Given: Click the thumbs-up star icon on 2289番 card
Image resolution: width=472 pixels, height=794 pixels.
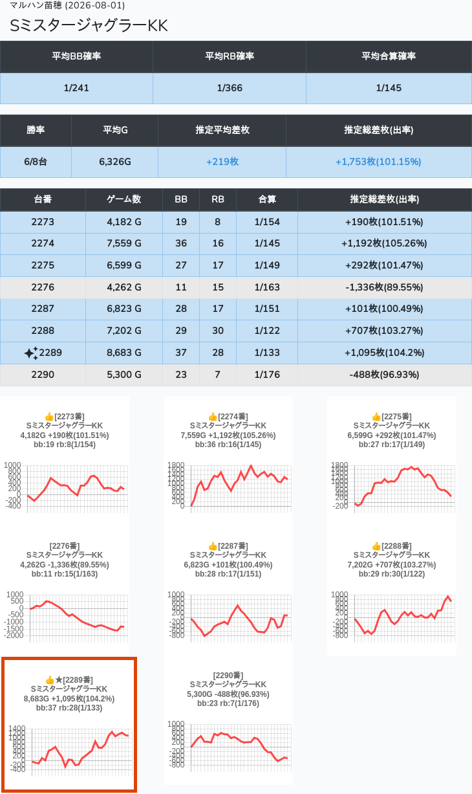Looking at the screenshot, I should click(54, 680).
